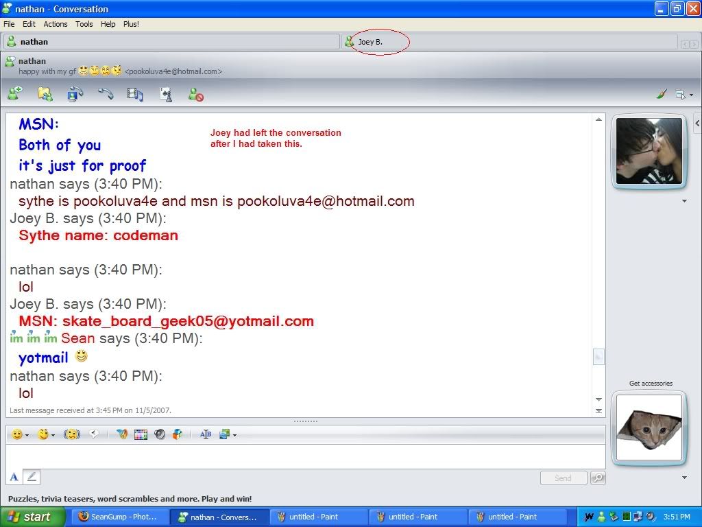
Task: Open the Help menu
Action: tap(108, 24)
